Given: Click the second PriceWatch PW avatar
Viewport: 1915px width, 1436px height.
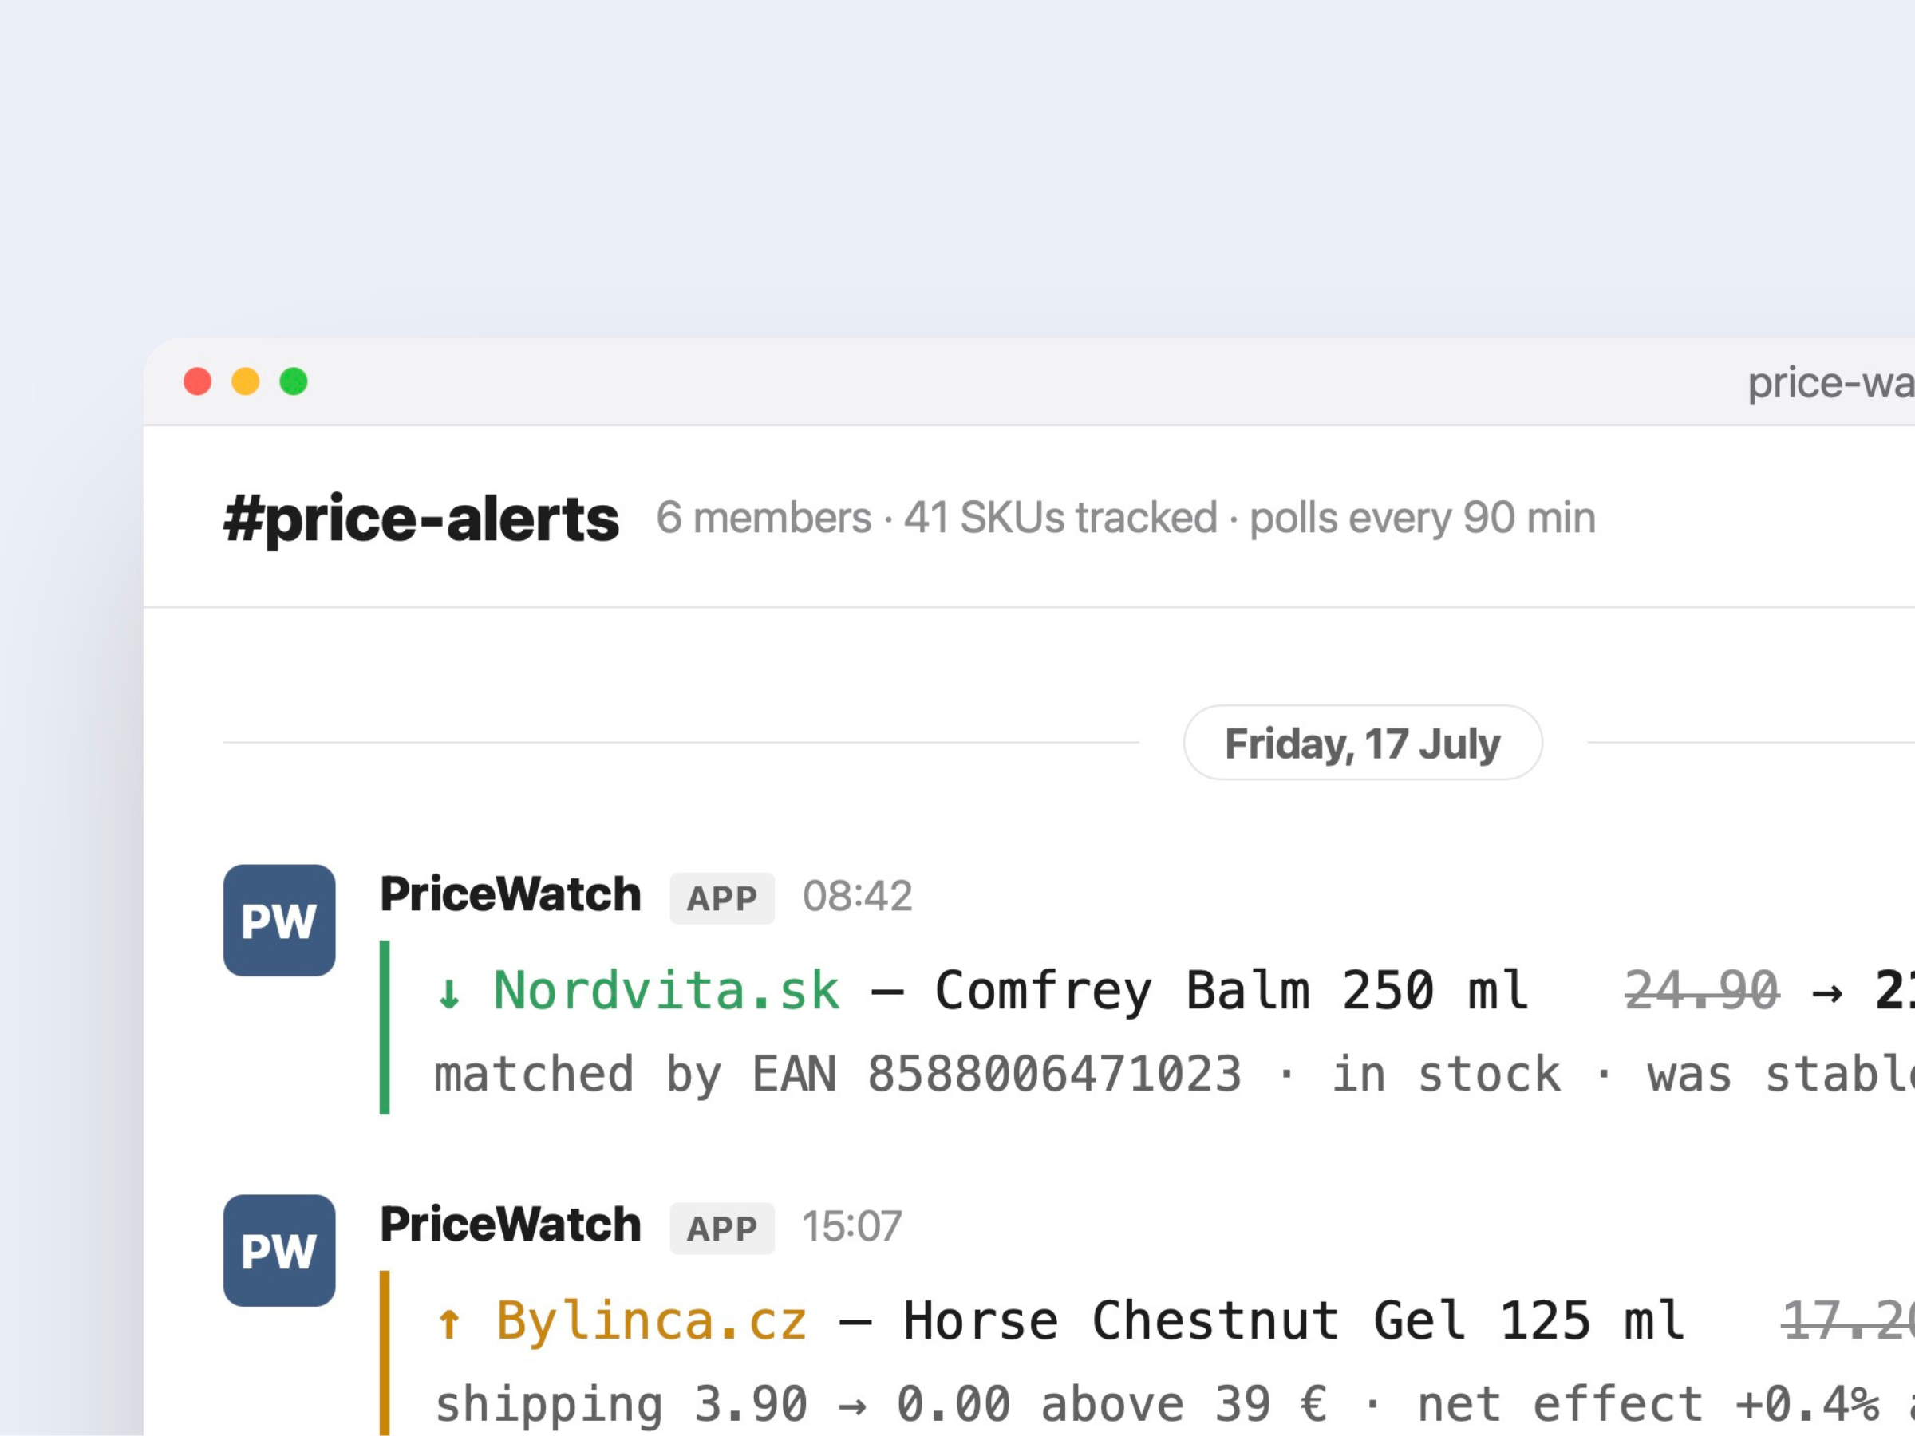Looking at the screenshot, I should (278, 1250).
